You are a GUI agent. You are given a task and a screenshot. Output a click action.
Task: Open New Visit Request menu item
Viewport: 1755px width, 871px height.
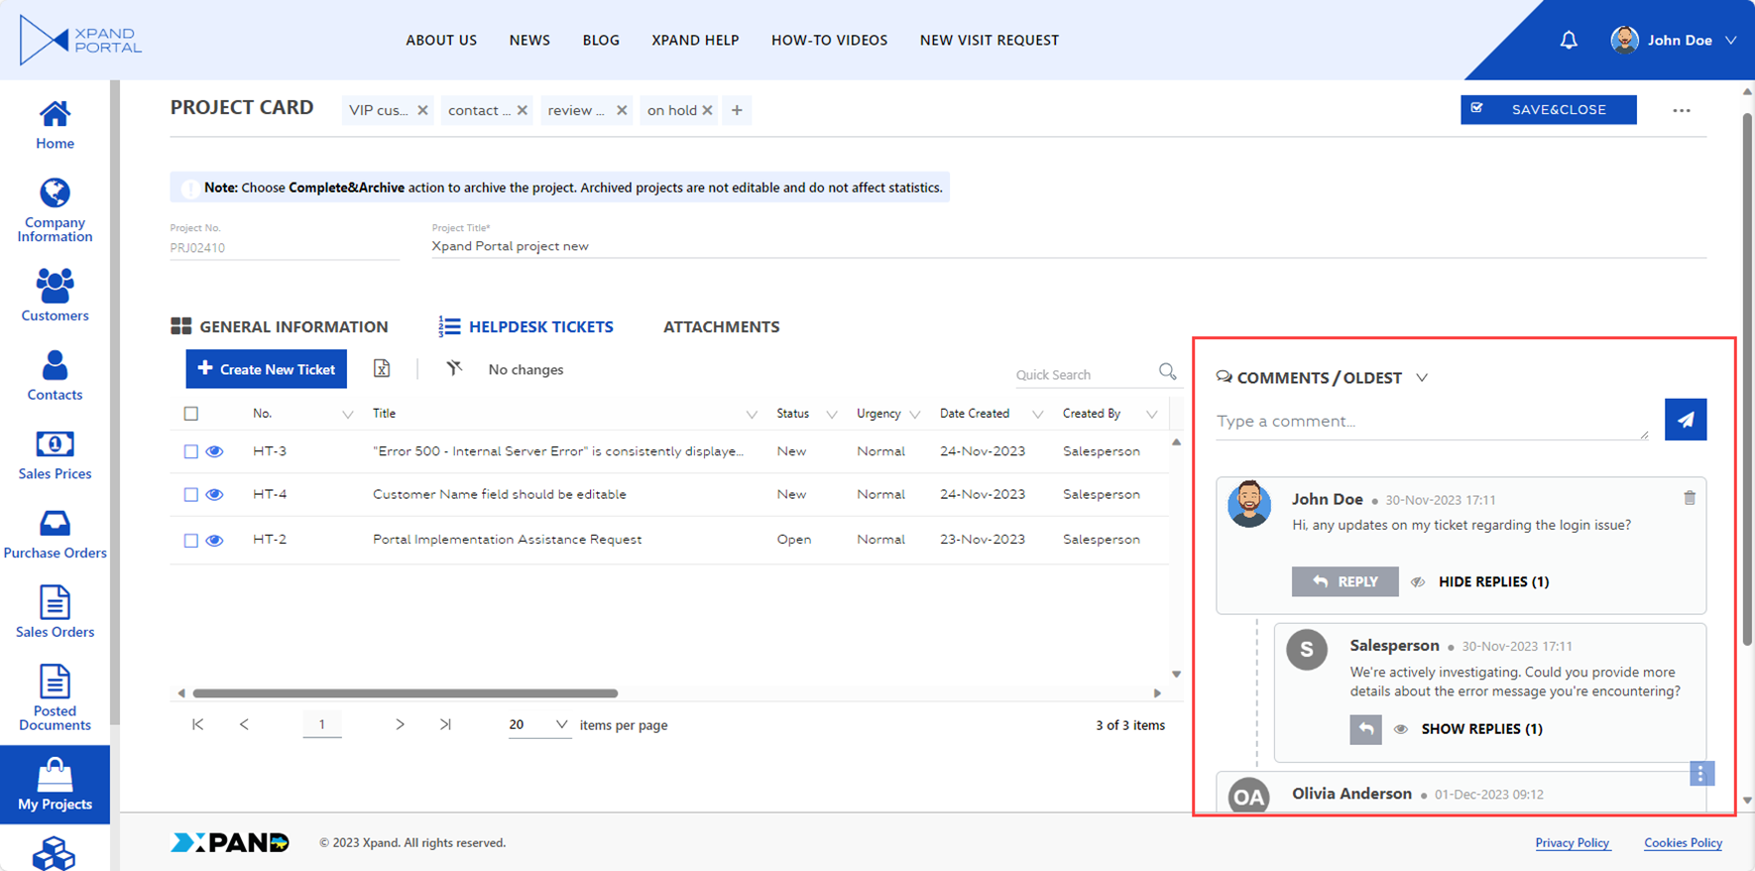point(990,41)
